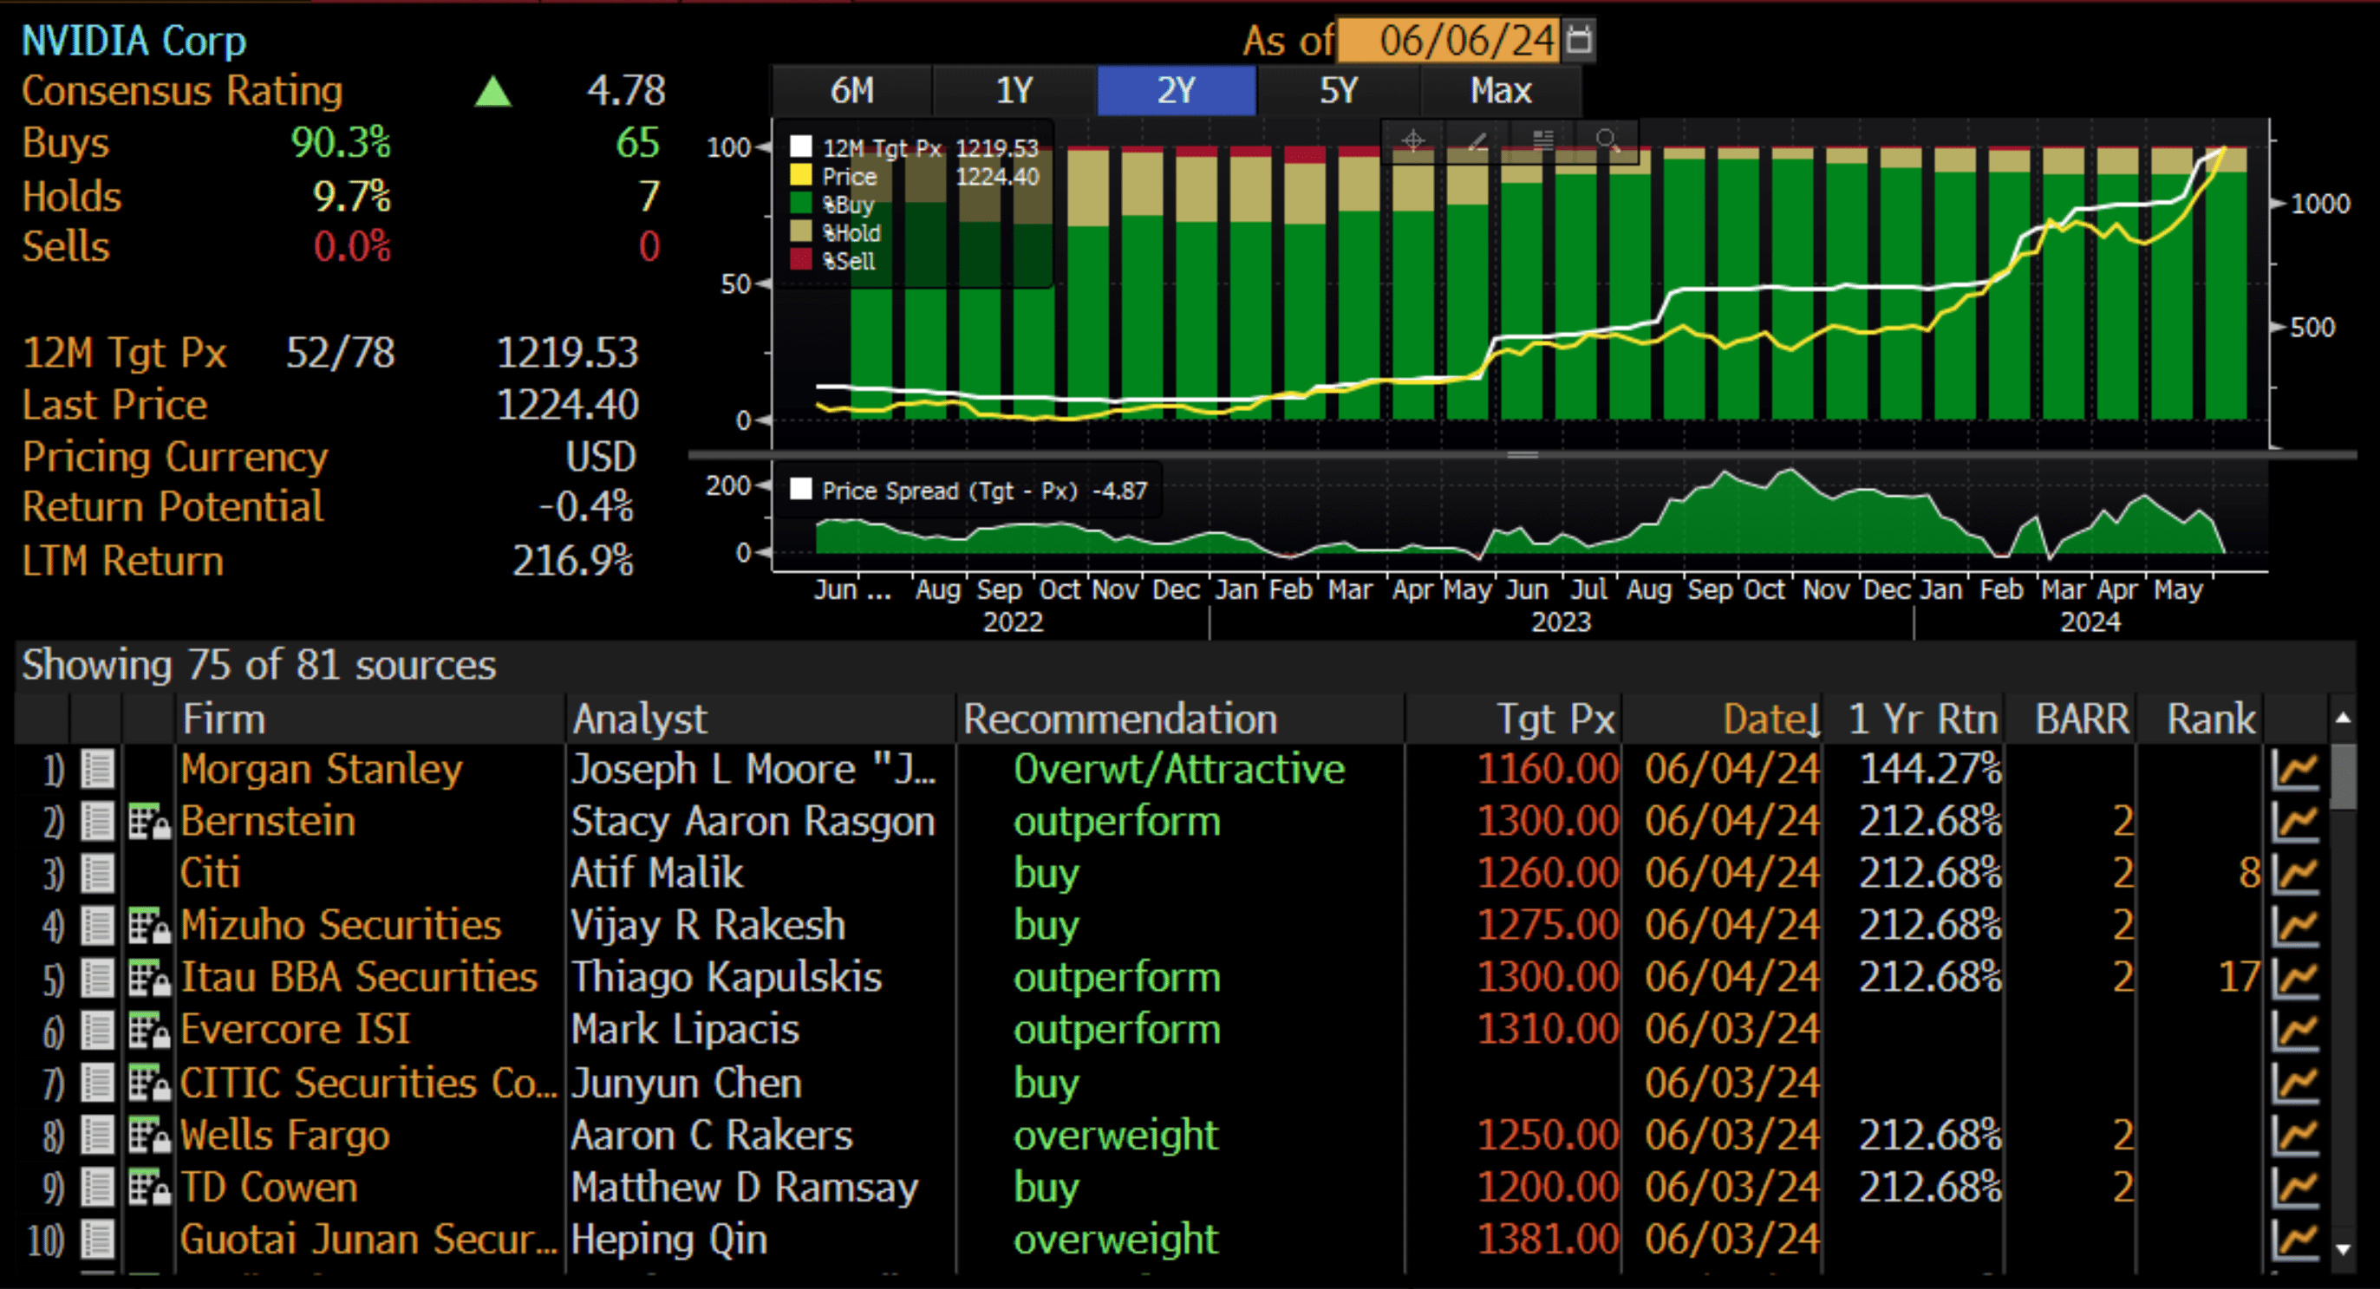This screenshot has height=1289, width=2380.
Task: Select analyst Atif Malik
Action: (657, 873)
